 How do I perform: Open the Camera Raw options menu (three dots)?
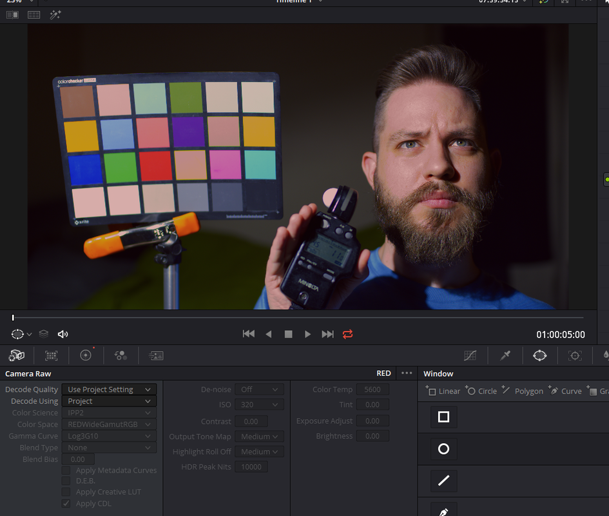[407, 373]
